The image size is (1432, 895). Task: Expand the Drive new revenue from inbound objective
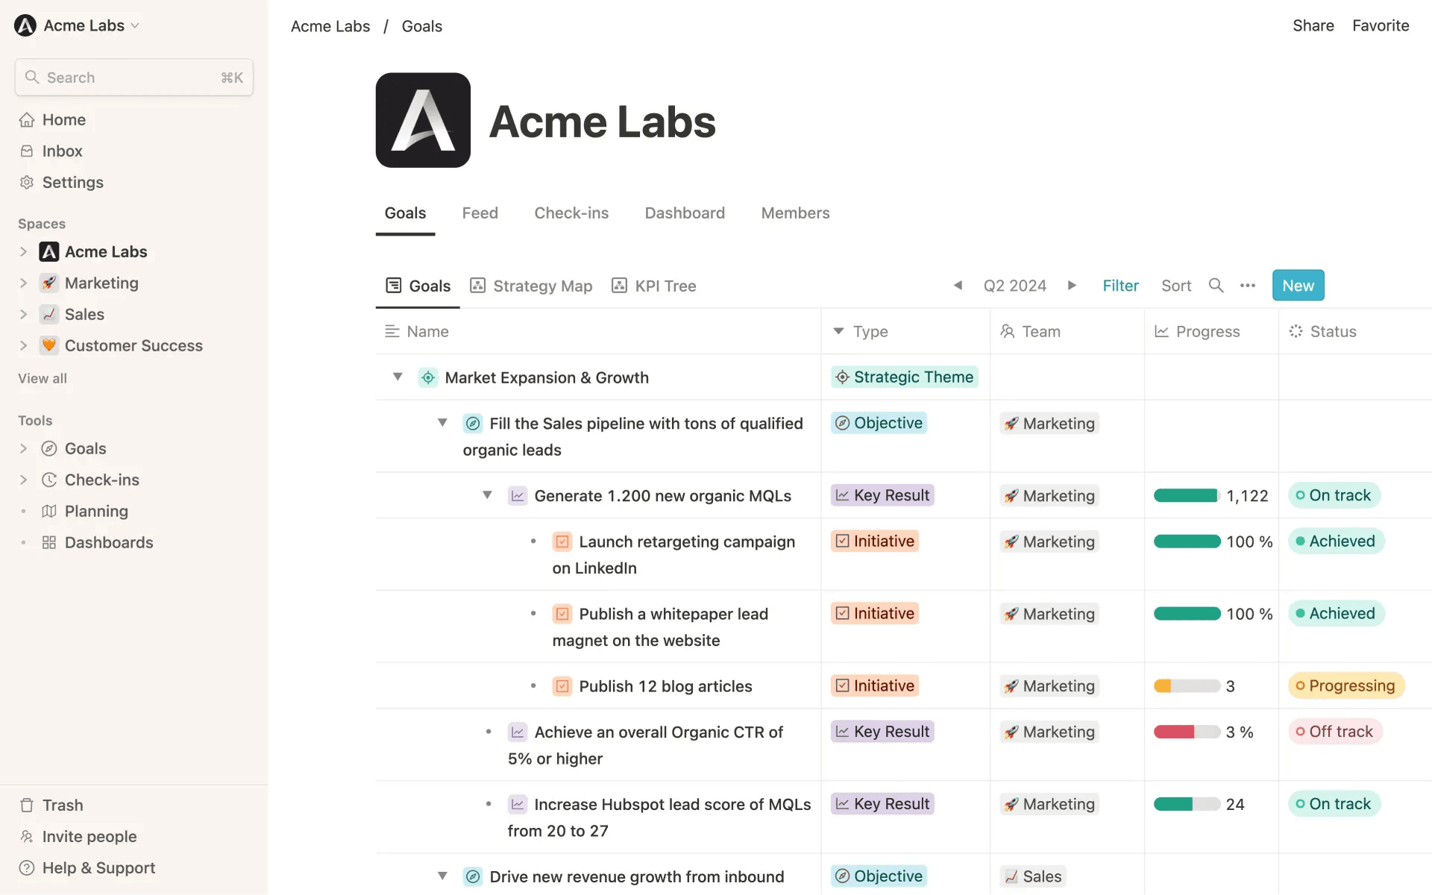click(442, 876)
